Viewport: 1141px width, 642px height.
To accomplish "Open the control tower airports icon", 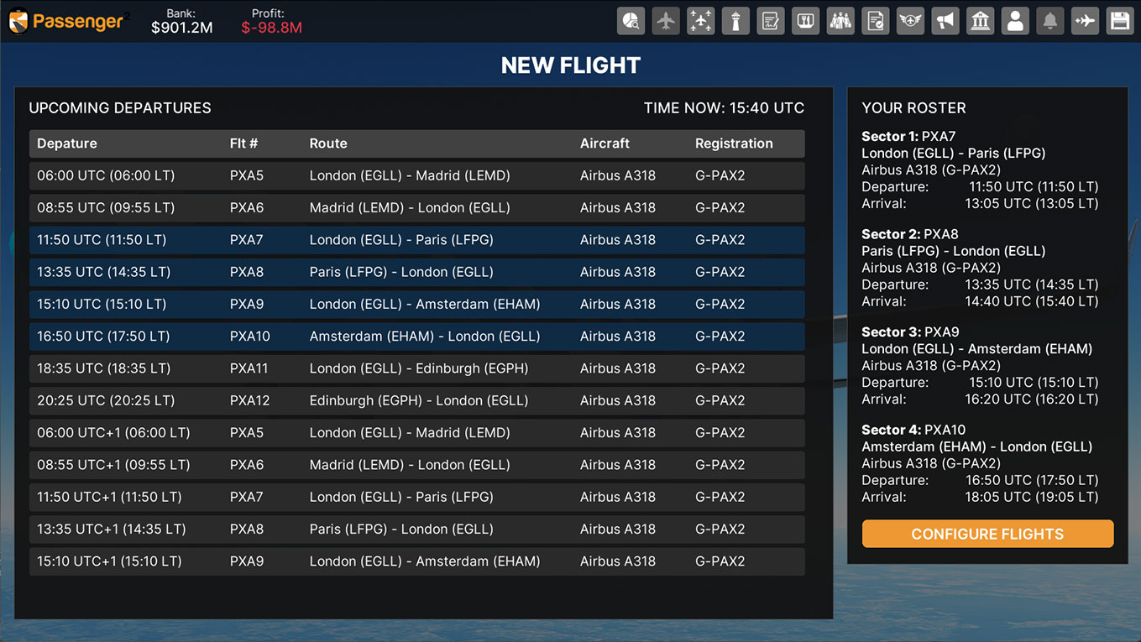I will (x=735, y=21).
